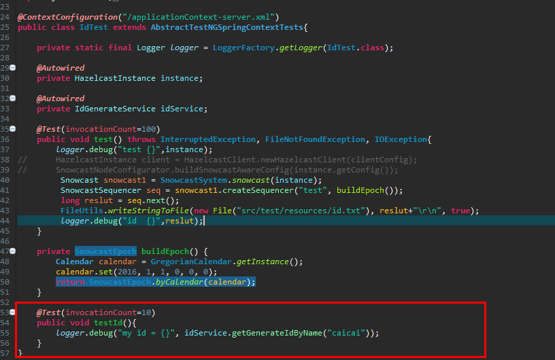Click the "/applicationContext-server.xml" string

coord(199,17)
